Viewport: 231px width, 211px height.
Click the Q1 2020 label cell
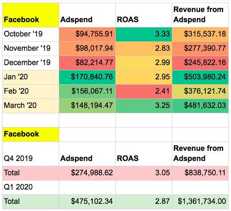pos(30,187)
